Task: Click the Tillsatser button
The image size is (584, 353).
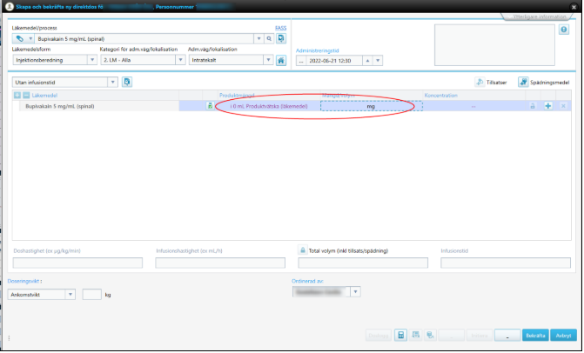Action: click(493, 83)
